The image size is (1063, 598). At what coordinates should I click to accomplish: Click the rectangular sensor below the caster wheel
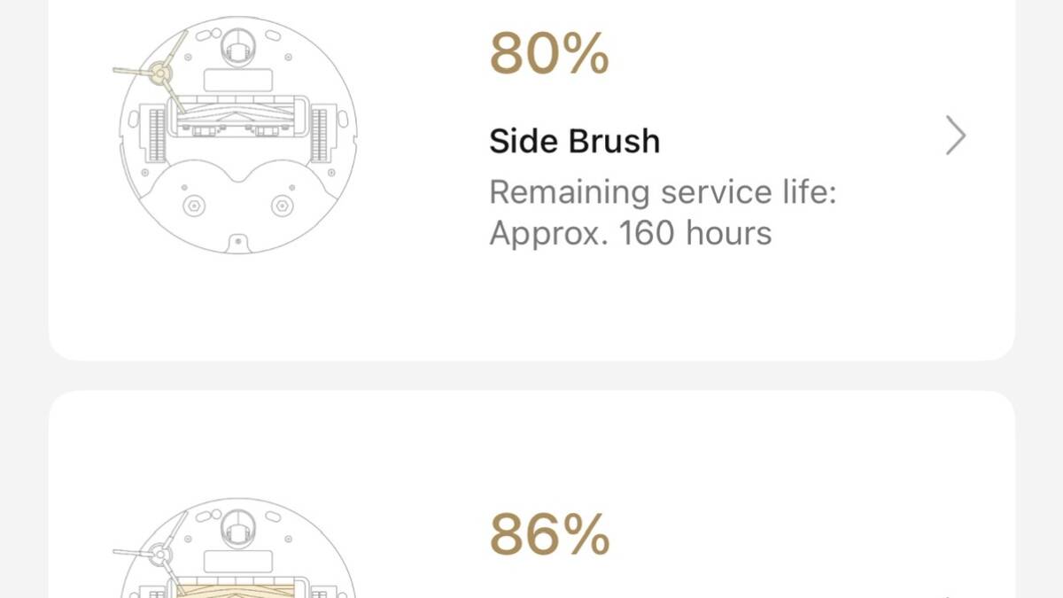(x=237, y=80)
